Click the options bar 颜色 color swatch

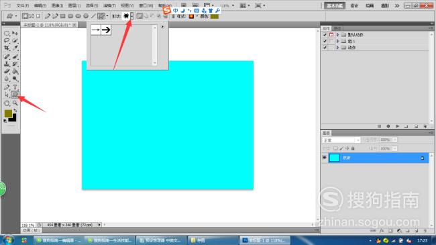[x=215, y=16]
